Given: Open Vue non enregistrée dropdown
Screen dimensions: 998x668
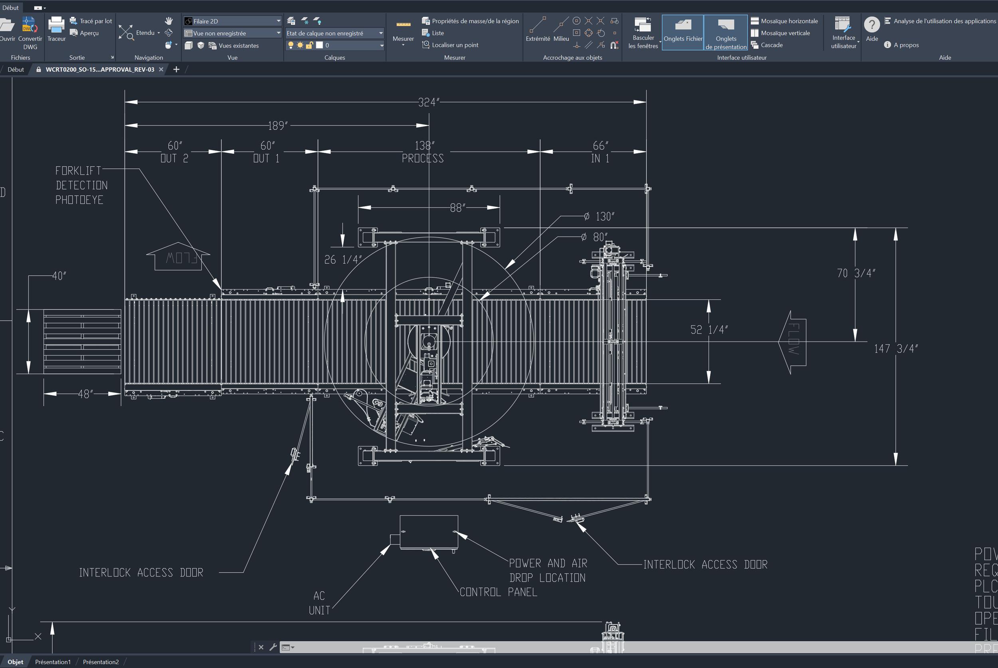Looking at the screenshot, I should 278,33.
